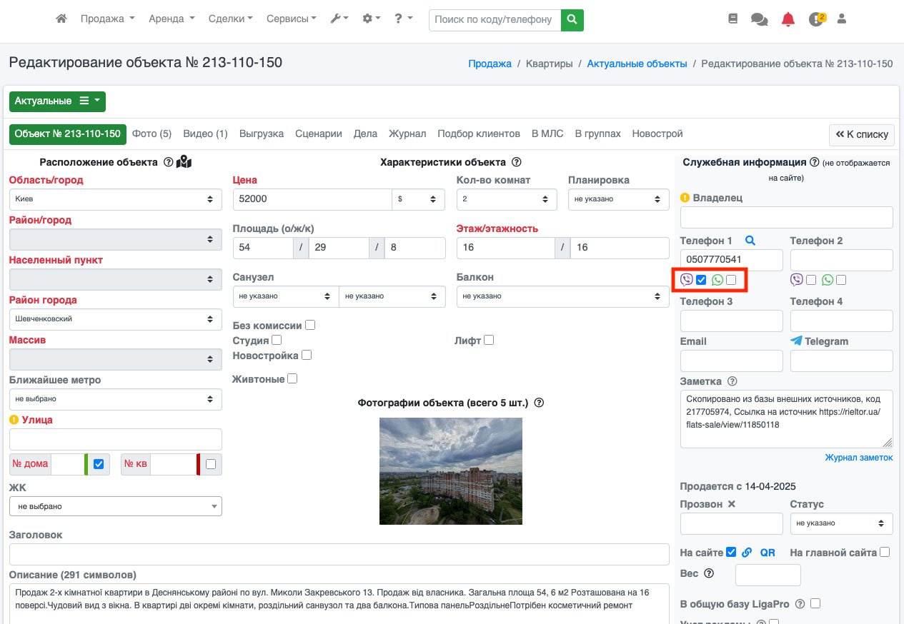Expand the Балкон dropdown
The width and height of the screenshot is (904, 624).
562,296
